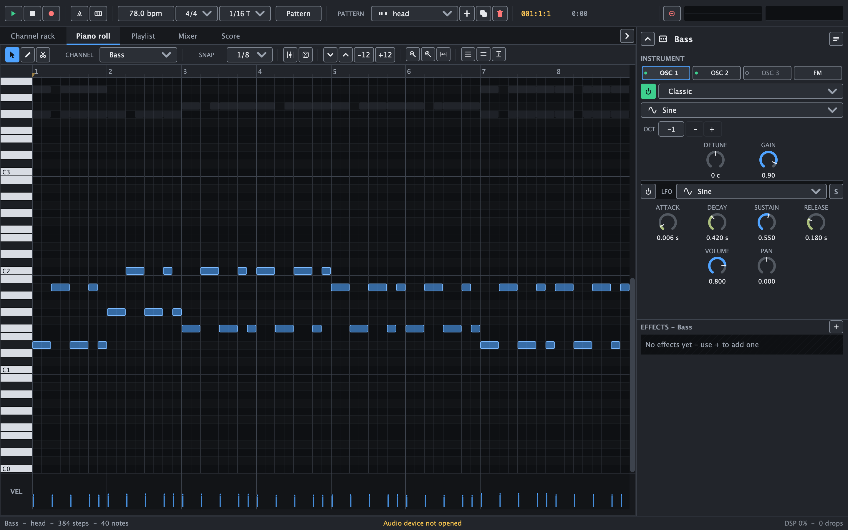The image size is (848, 530).
Task: Decrease octave with minus button
Action: pos(695,129)
